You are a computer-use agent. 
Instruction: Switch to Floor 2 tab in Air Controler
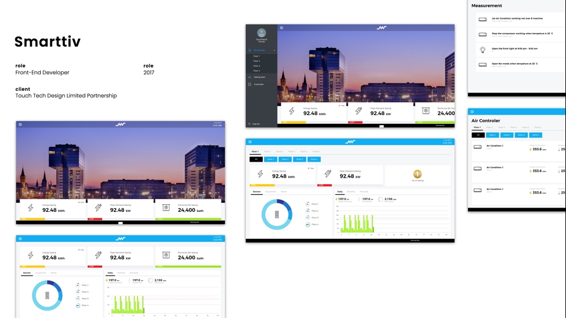click(x=489, y=127)
